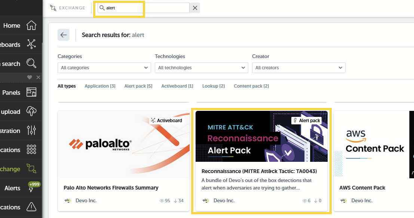The height and width of the screenshot is (218, 414).
Task: Click the +999 alerts badge
Action: coord(34,184)
